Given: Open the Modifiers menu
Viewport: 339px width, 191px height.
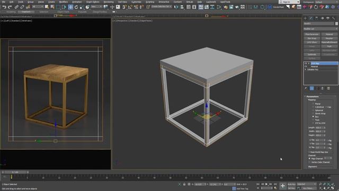Looking at the screenshot, I should (x=64, y=2).
